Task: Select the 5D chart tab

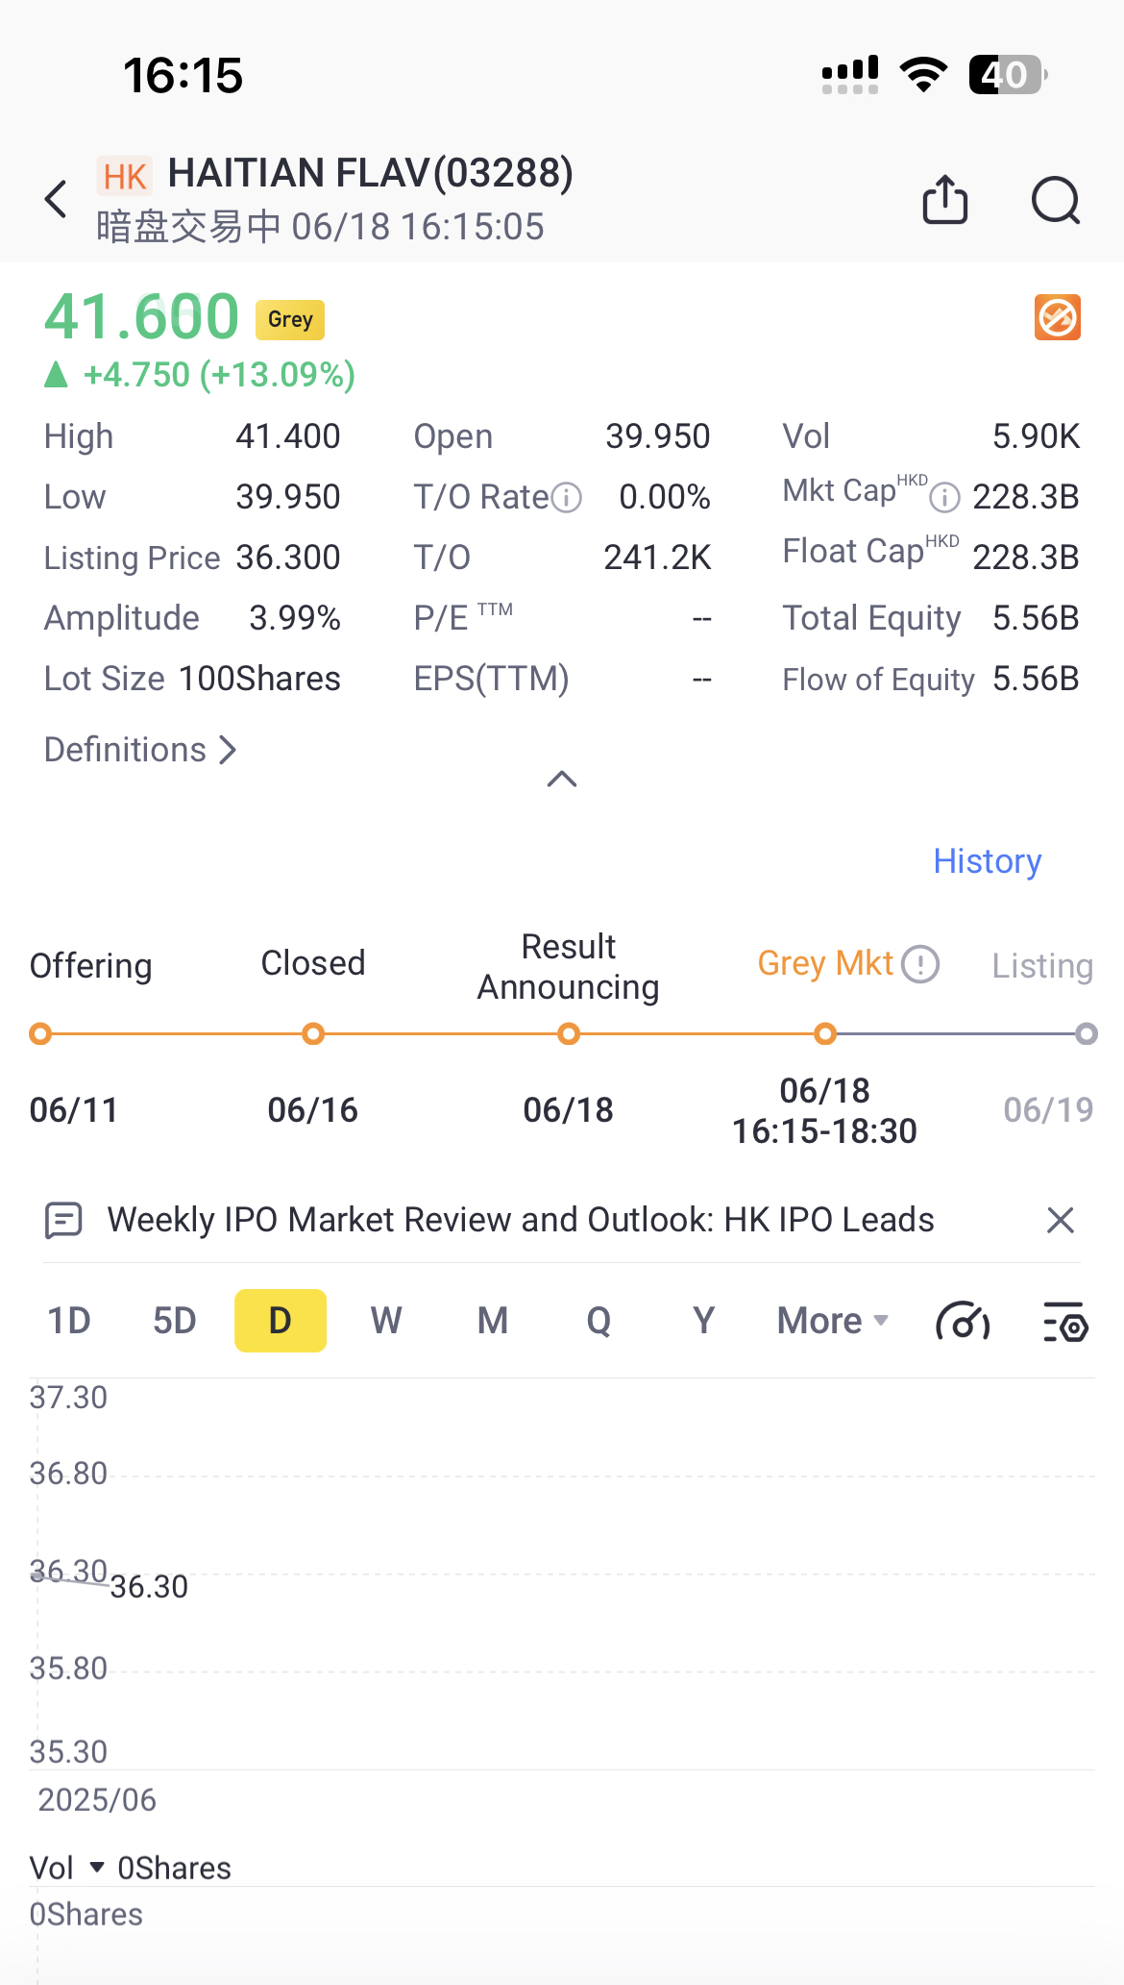Action: [174, 1321]
